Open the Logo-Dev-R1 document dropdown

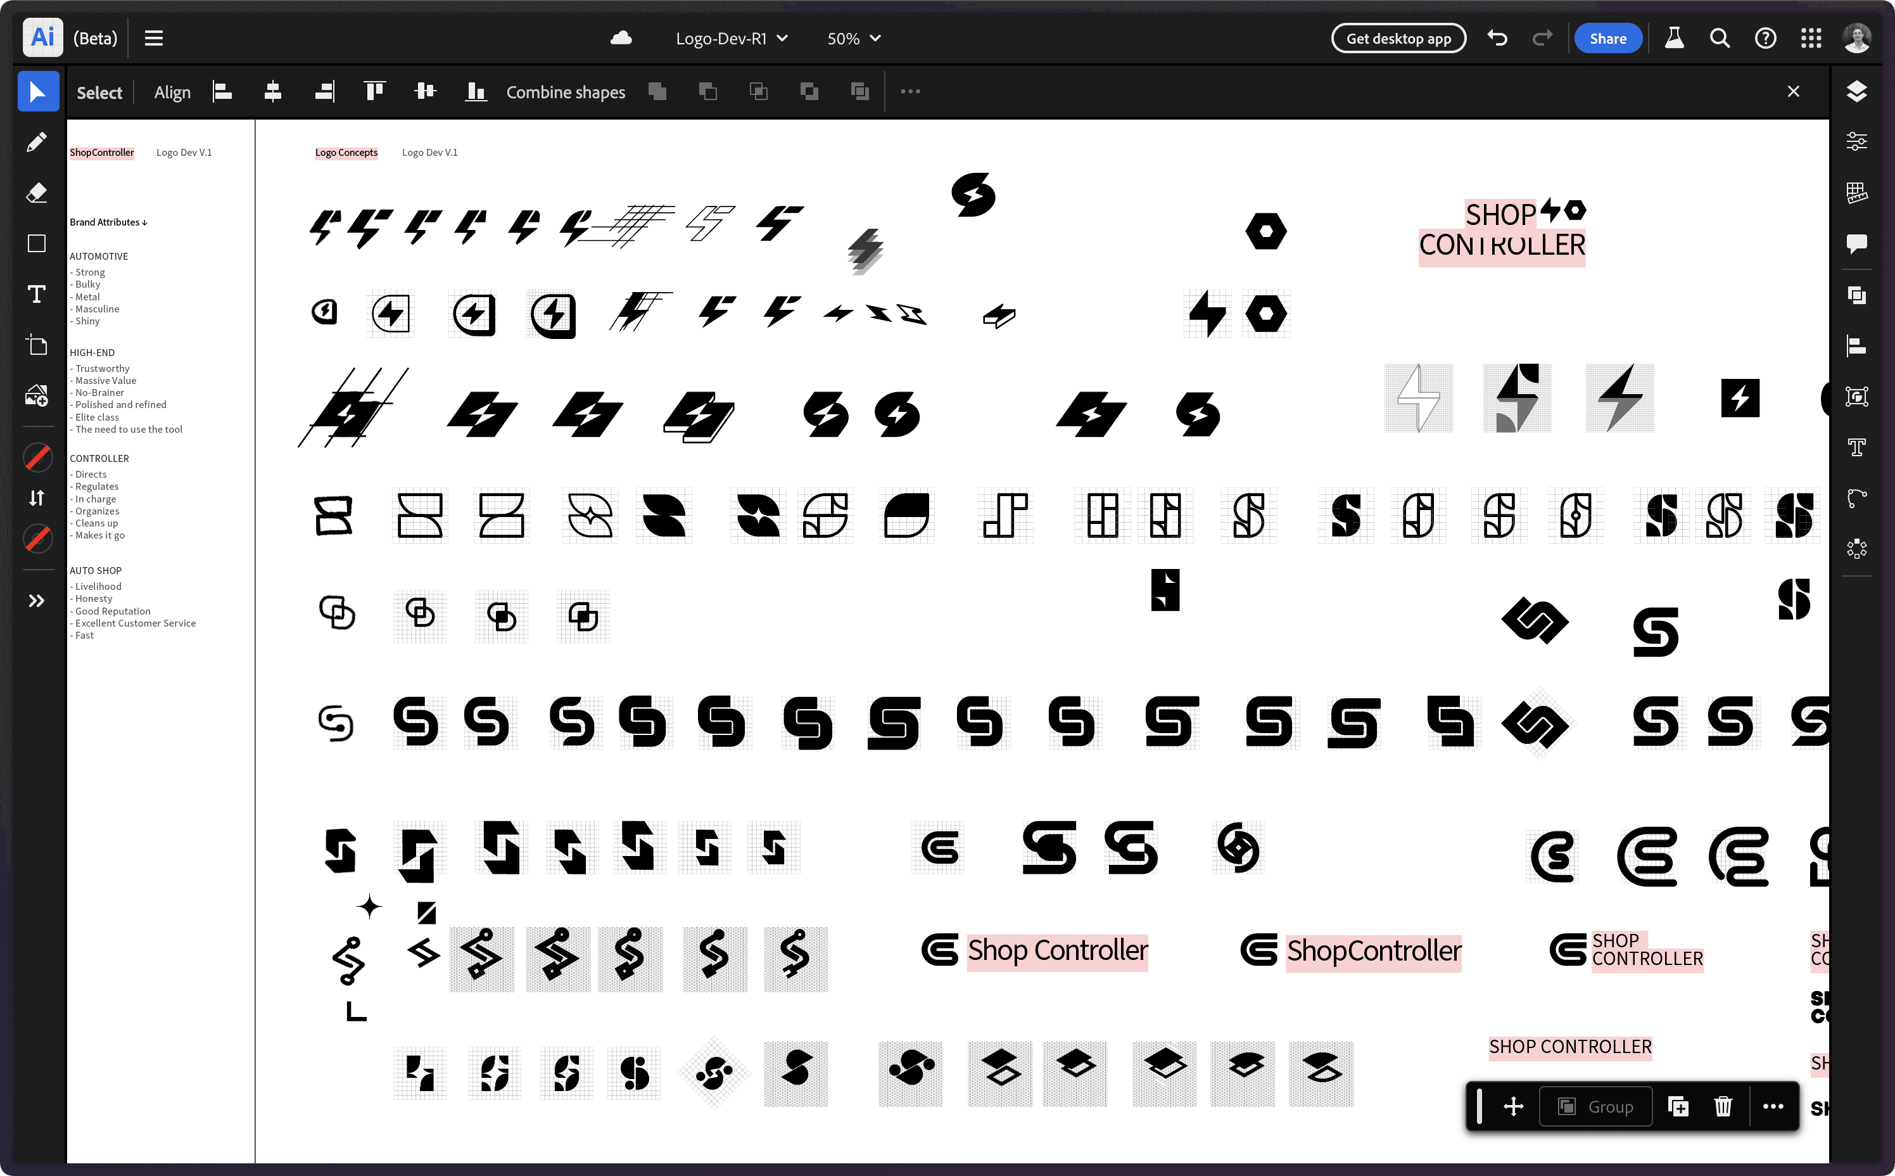[x=732, y=38]
